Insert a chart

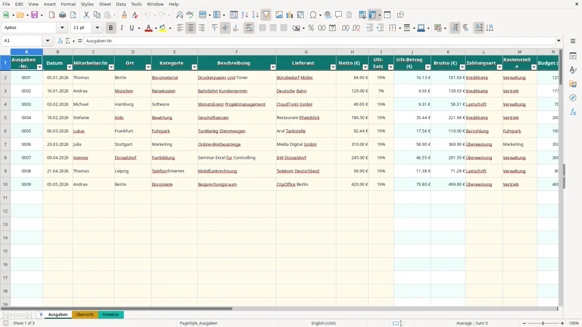pyautogui.click(x=290, y=15)
